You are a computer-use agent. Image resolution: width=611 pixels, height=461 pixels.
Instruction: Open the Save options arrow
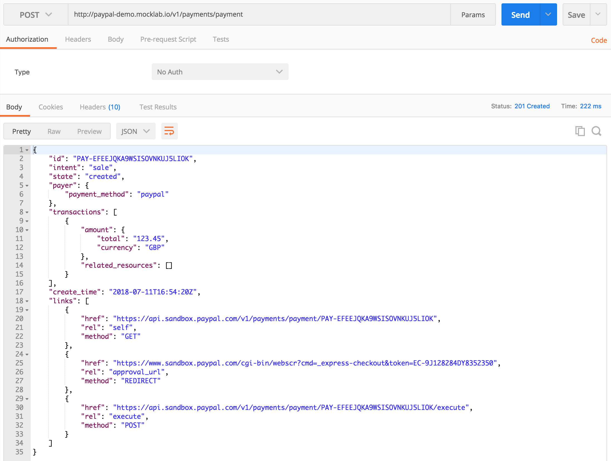tap(598, 14)
